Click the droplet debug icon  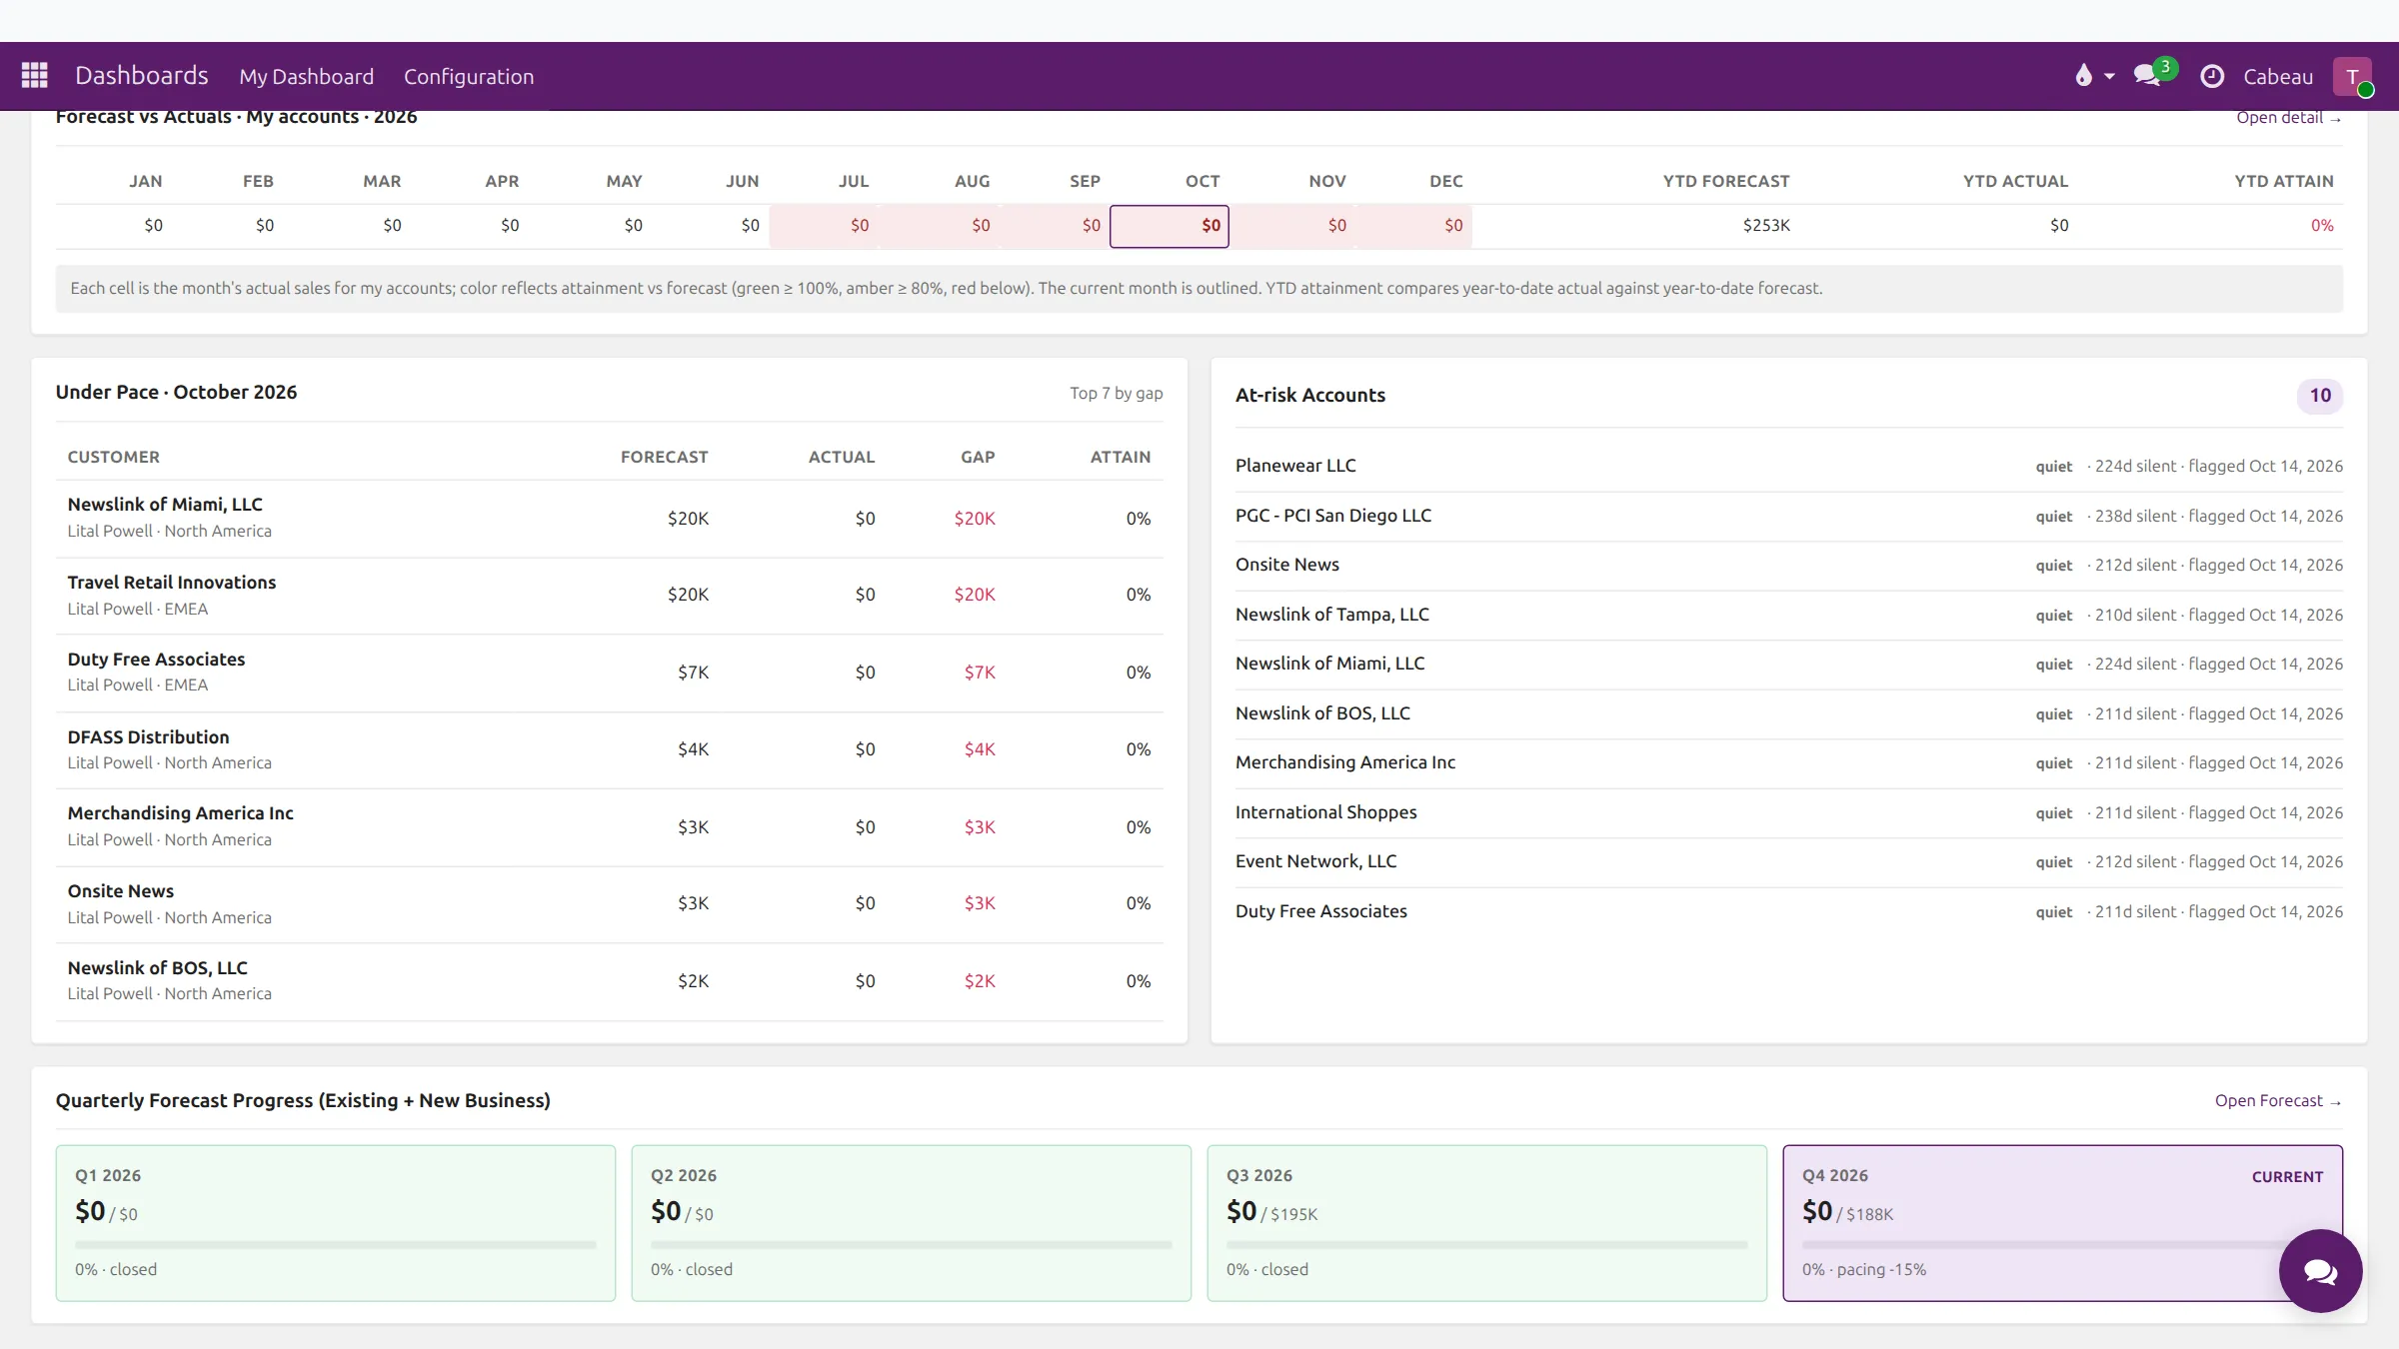[2083, 76]
